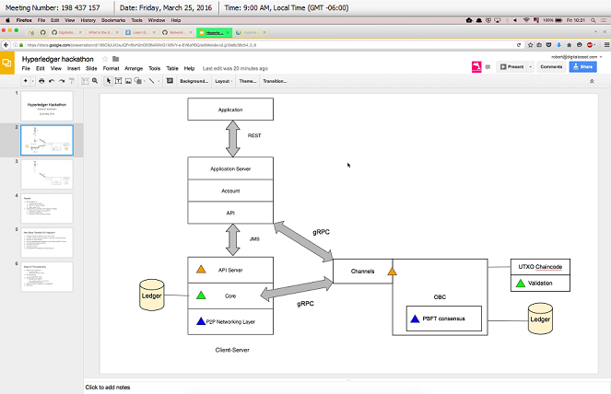The height and width of the screenshot is (394, 611).
Task: Click the blue Share button
Action: (x=582, y=67)
